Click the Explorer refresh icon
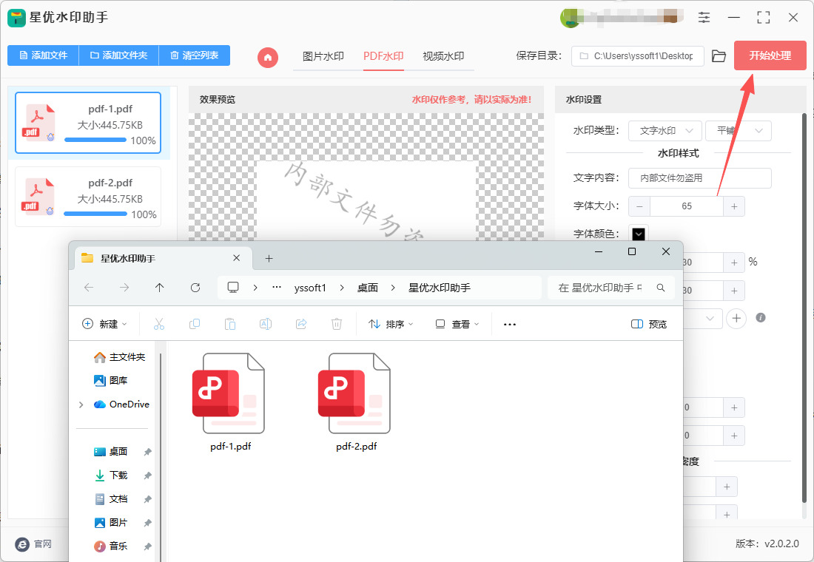This screenshot has height=562, width=814. 195,288
